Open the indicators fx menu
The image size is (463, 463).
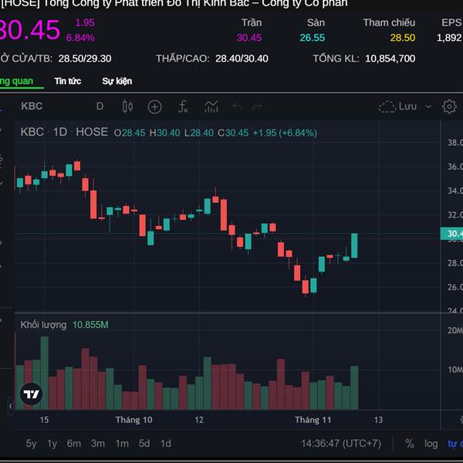183,106
